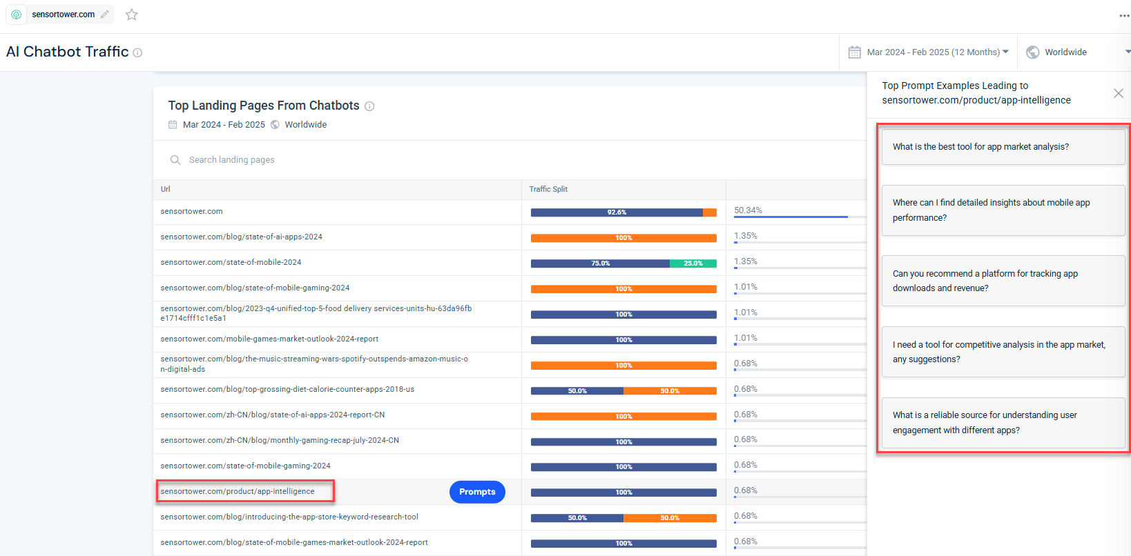This screenshot has width=1131, height=556.
Task: Sort by the Url column header
Action: click(166, 189)
